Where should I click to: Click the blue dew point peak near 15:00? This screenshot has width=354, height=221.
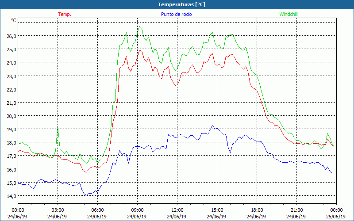(212, 126)
